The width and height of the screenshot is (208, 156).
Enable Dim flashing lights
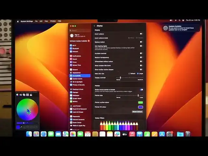tap(141, 46)
